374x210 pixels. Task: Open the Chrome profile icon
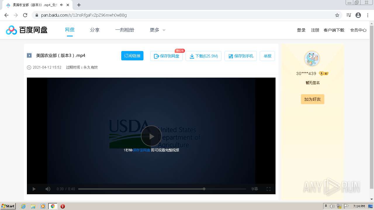358,15
